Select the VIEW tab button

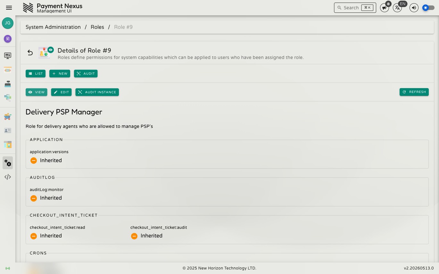[37, 92]
